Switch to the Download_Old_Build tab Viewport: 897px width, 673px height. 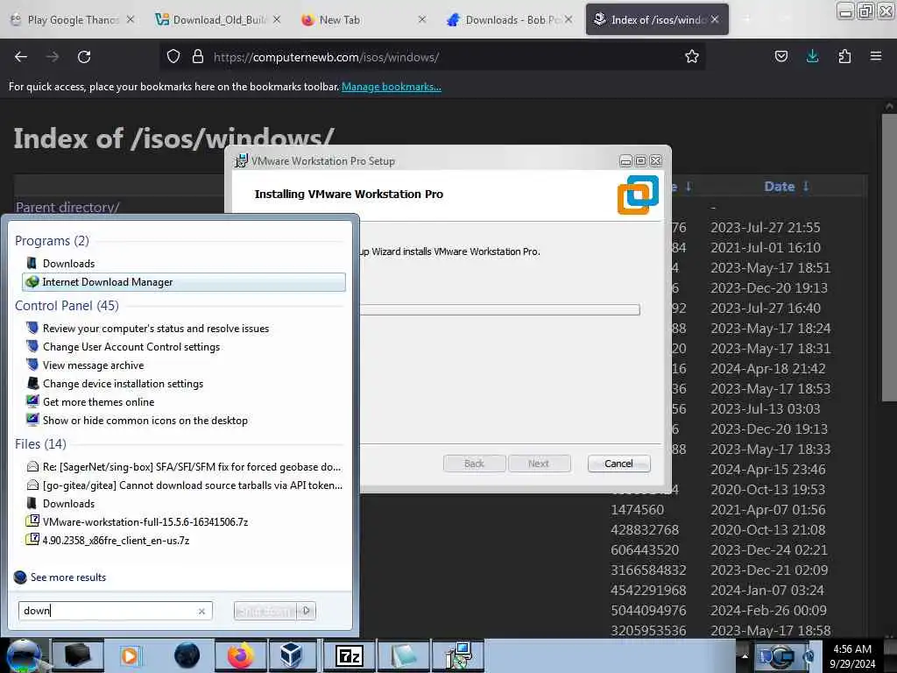(220, 19)
